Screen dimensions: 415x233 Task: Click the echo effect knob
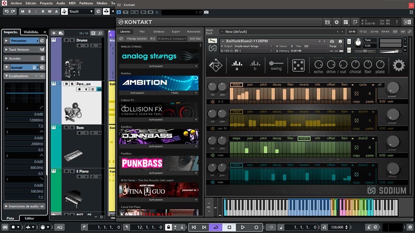pyautogui.click(x=319, y=65)
